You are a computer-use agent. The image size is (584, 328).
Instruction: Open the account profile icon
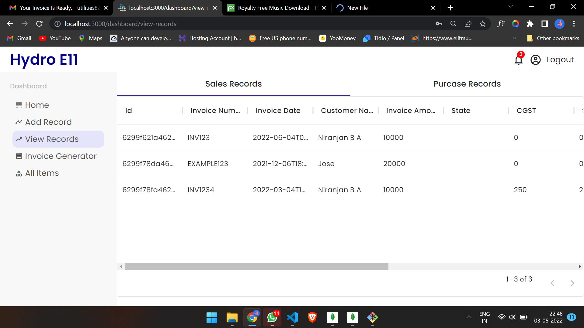click(535, 60)
